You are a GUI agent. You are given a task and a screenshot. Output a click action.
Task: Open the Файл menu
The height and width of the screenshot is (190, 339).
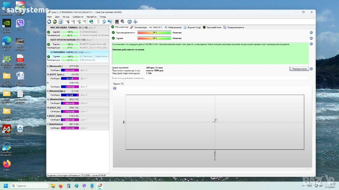[x=49, y=16]
